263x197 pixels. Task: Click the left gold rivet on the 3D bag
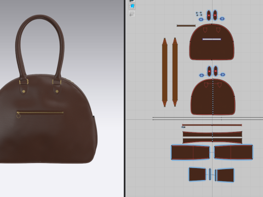24,91
